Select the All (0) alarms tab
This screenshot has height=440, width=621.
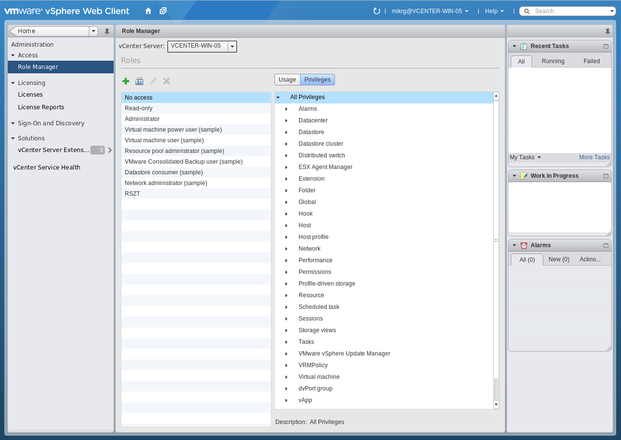tap(527, 260)
